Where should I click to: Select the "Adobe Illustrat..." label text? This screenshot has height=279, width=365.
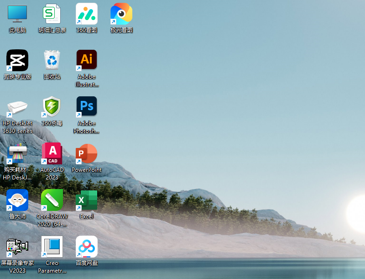(87, 80)
